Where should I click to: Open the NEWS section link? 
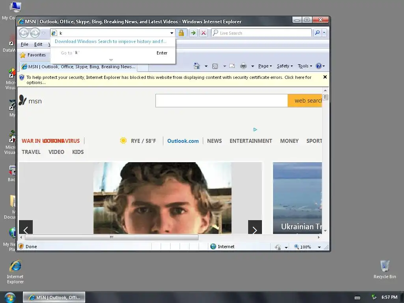pyautogui.click(x=214, y=141)
